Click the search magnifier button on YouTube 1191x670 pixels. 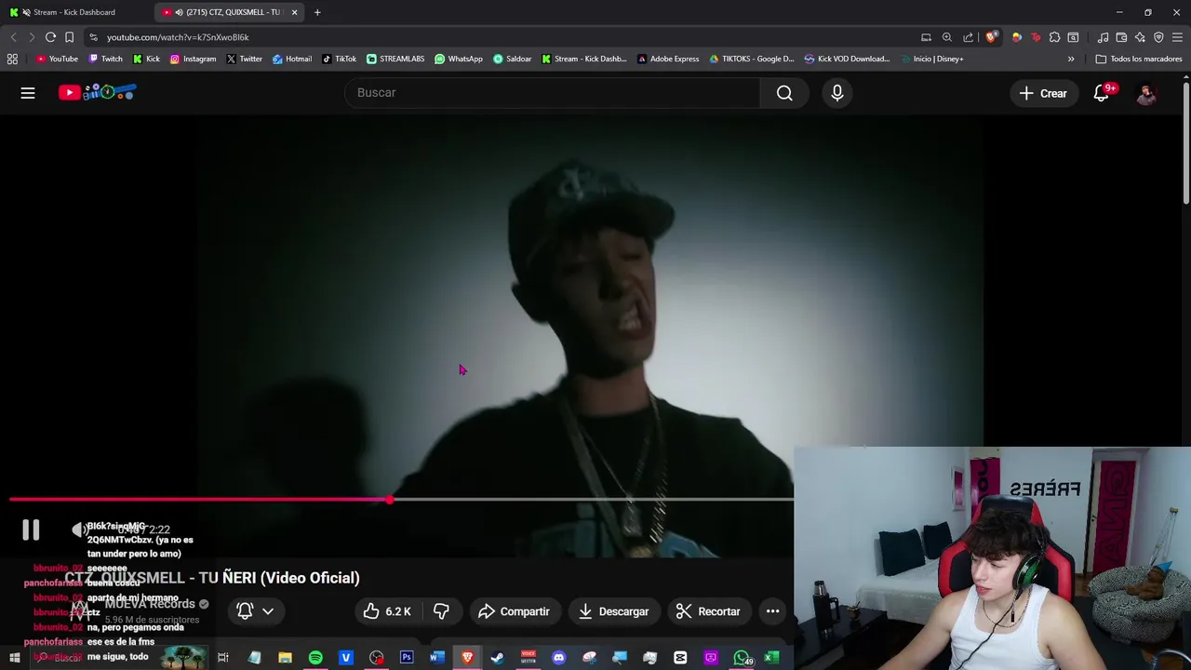(x=784, y=93)
